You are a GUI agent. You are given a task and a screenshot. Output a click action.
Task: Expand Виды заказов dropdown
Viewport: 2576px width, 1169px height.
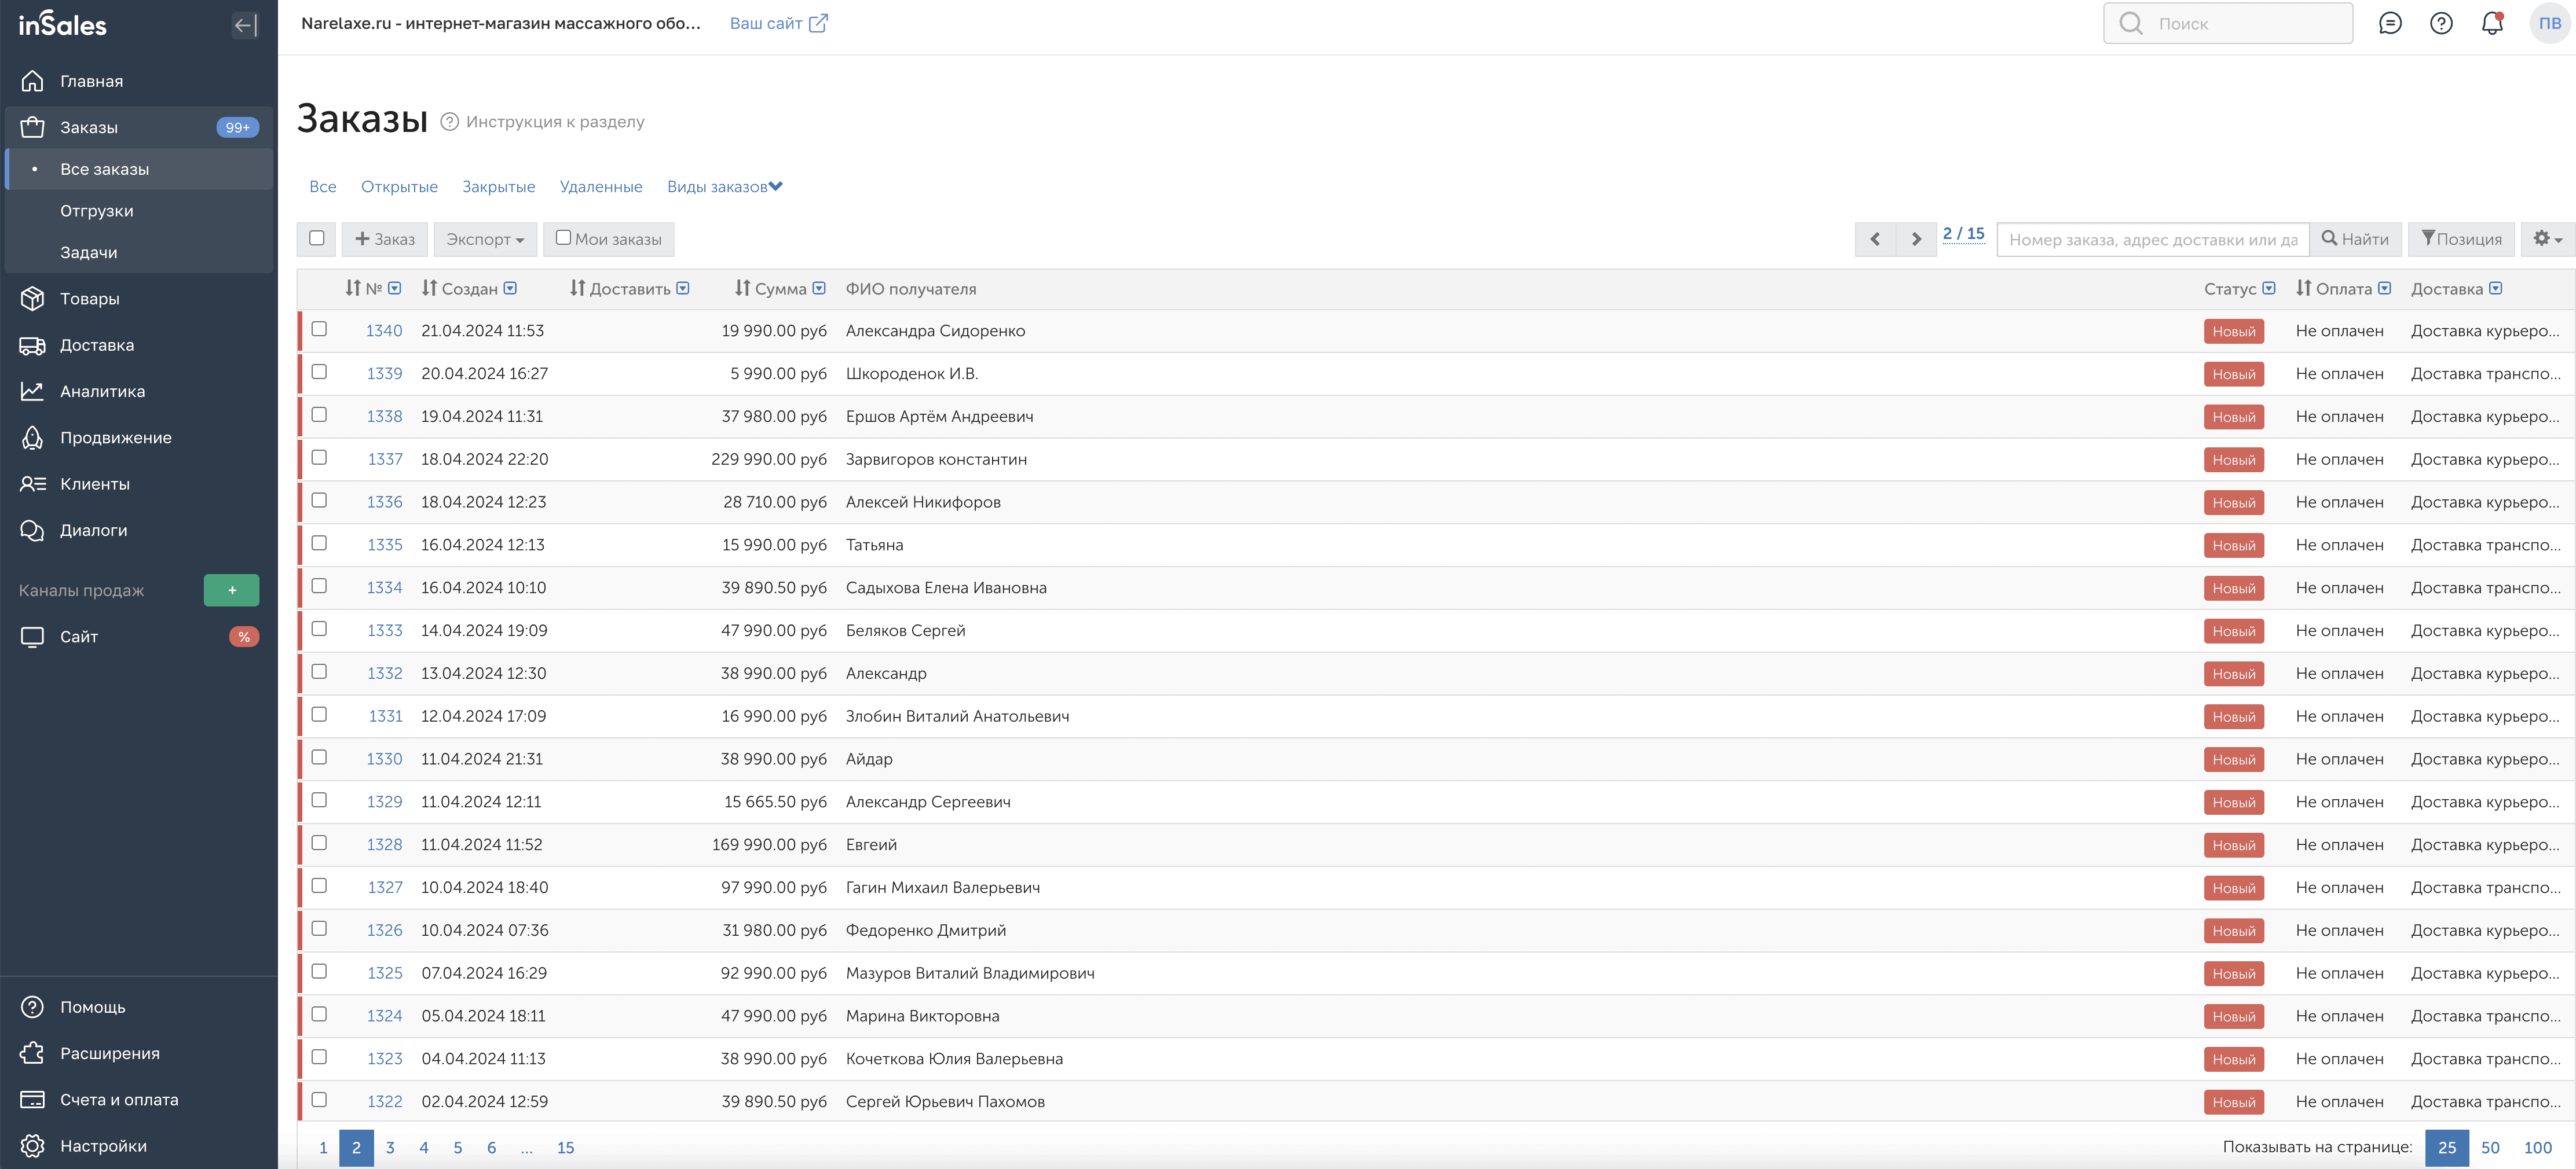(x=725, y=187)
